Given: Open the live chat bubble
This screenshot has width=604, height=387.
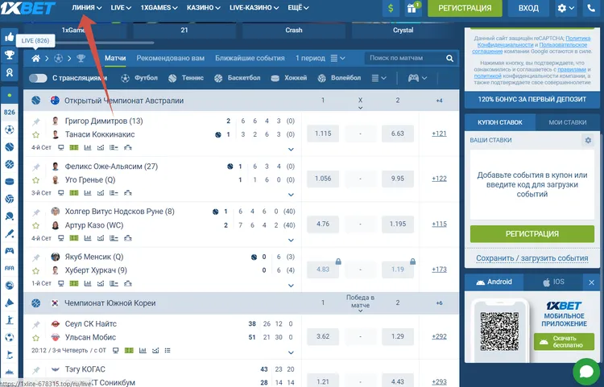Looking at the screenshot, I should click(x=586, y=372).
